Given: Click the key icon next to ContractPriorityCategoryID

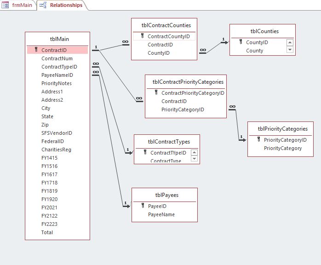Looking at the screenshot, I should [156, 92].
